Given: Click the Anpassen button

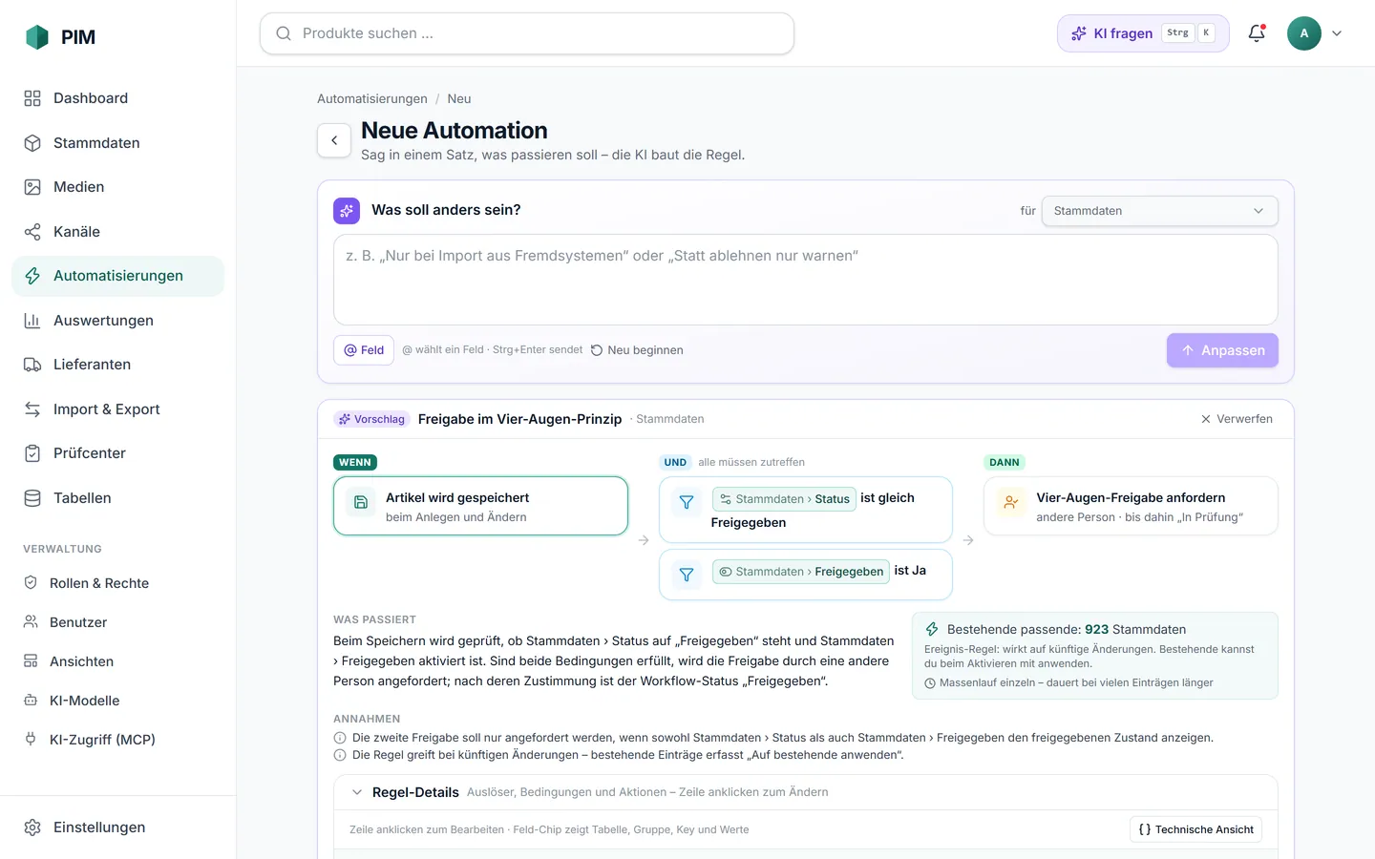Looking at the screenshot, I should 1222,350.
